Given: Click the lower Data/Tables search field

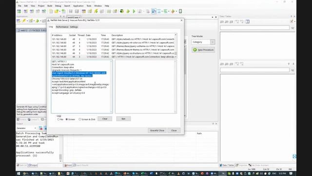Looking at the screenshot, I should (x=254, y=70).
